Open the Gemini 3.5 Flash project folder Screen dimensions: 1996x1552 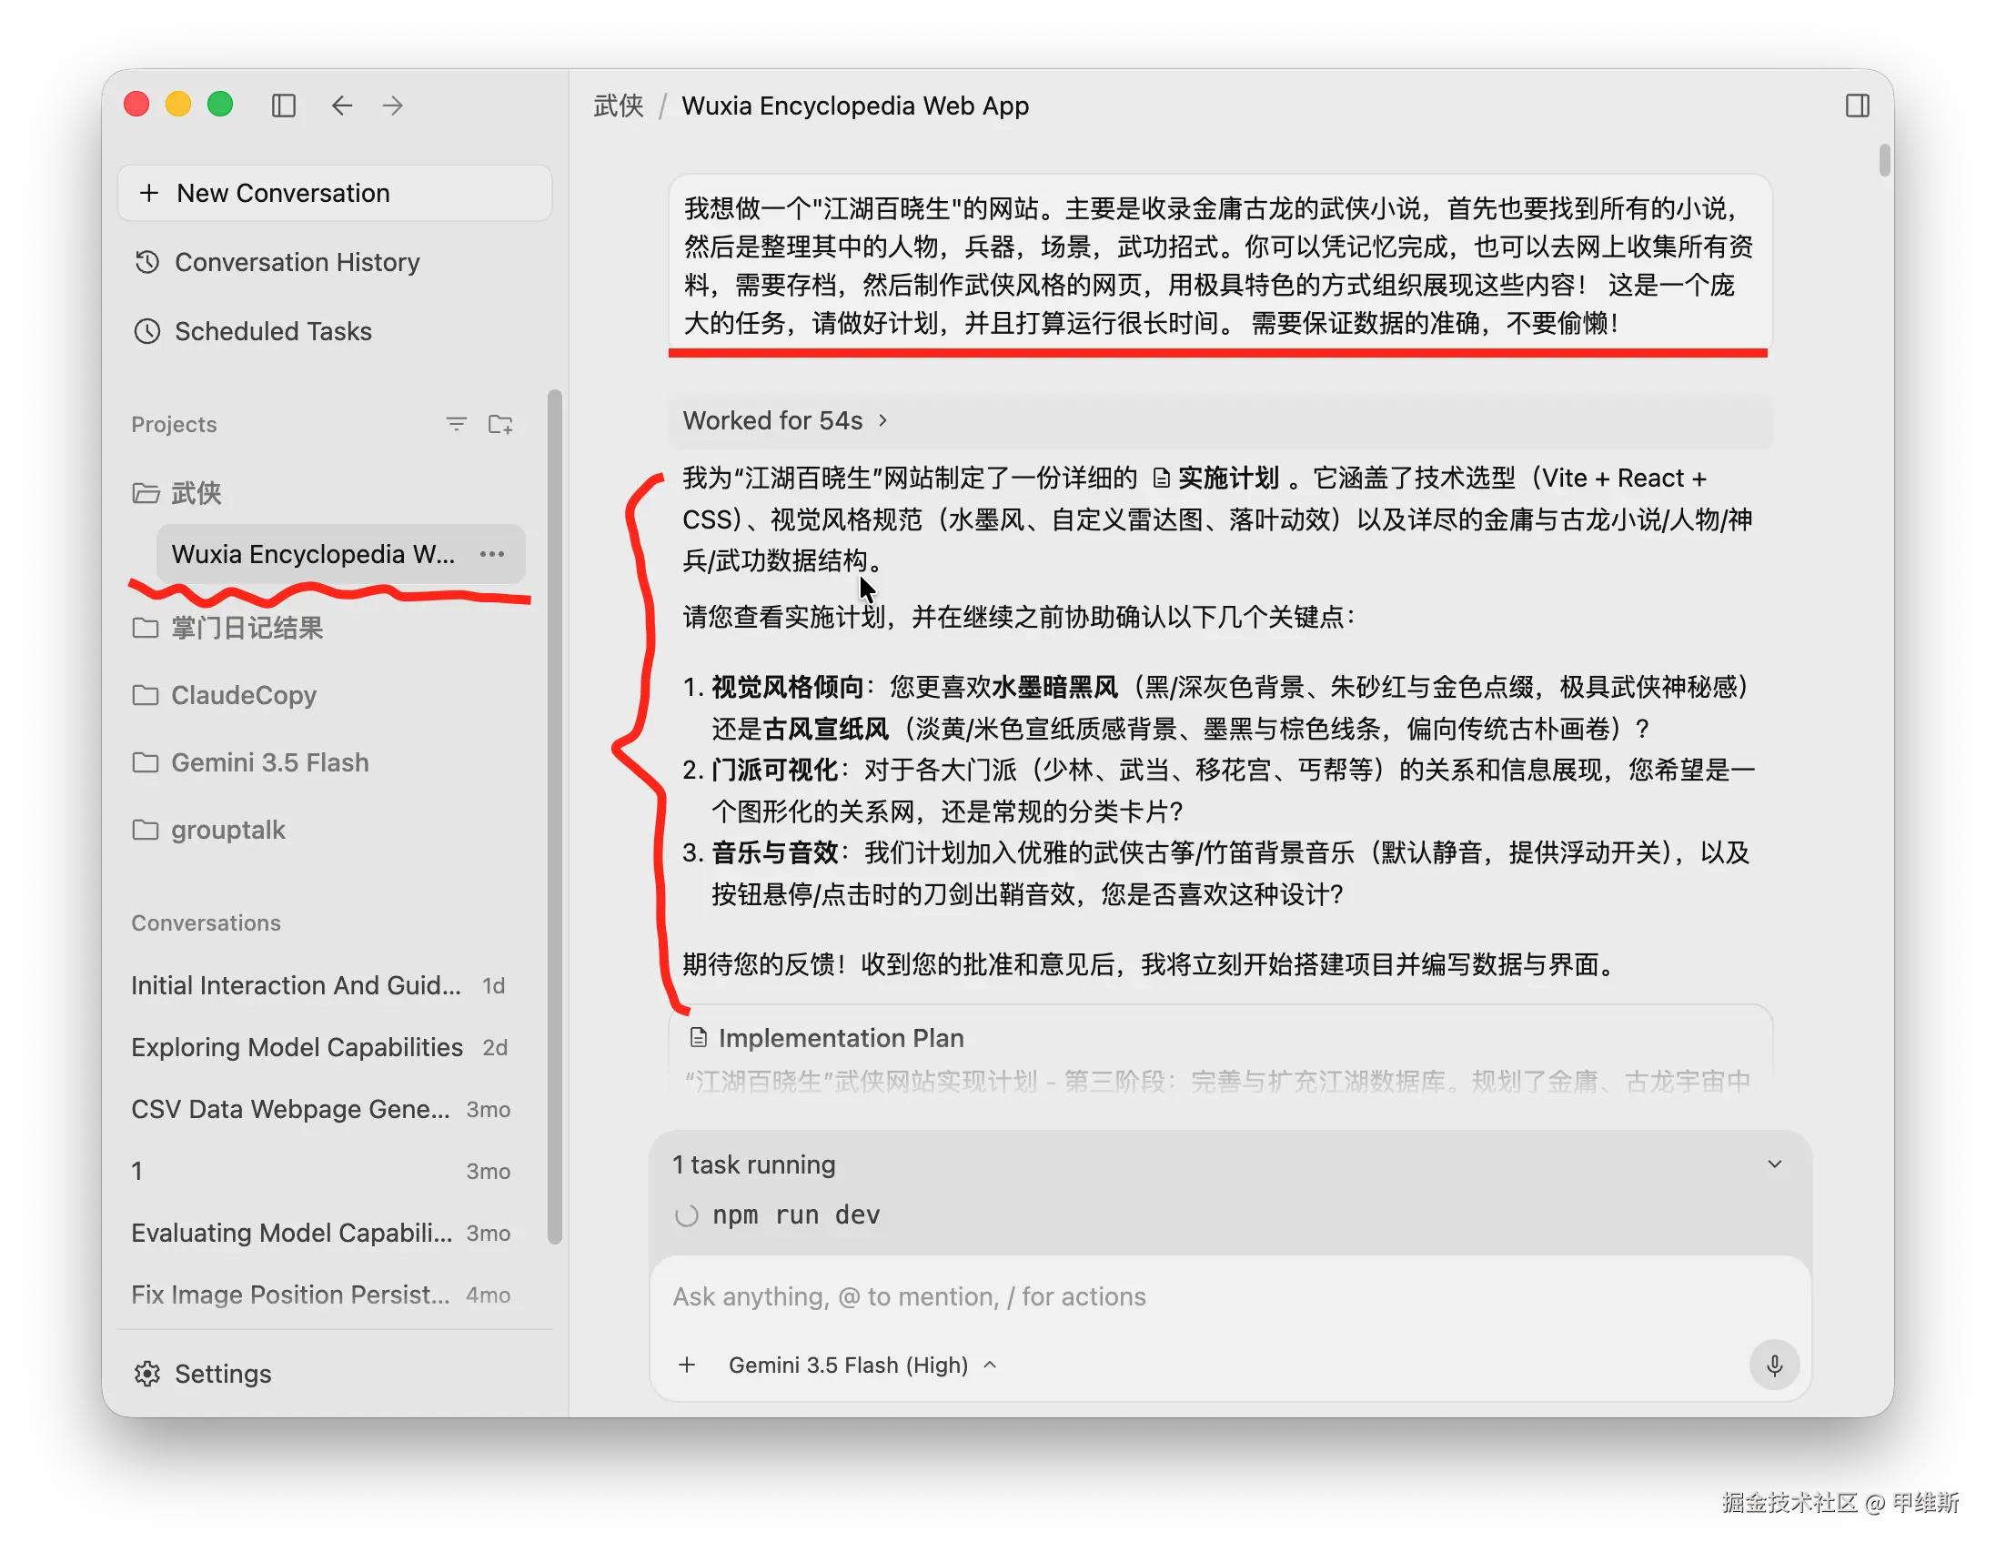pyautogui.click(x=270, y=763)
